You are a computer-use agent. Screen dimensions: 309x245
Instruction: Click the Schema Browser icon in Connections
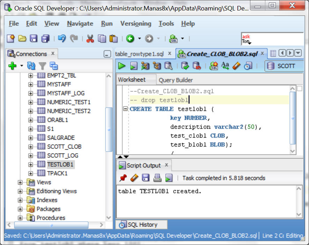pyautogui.click(x=54, y=66)
